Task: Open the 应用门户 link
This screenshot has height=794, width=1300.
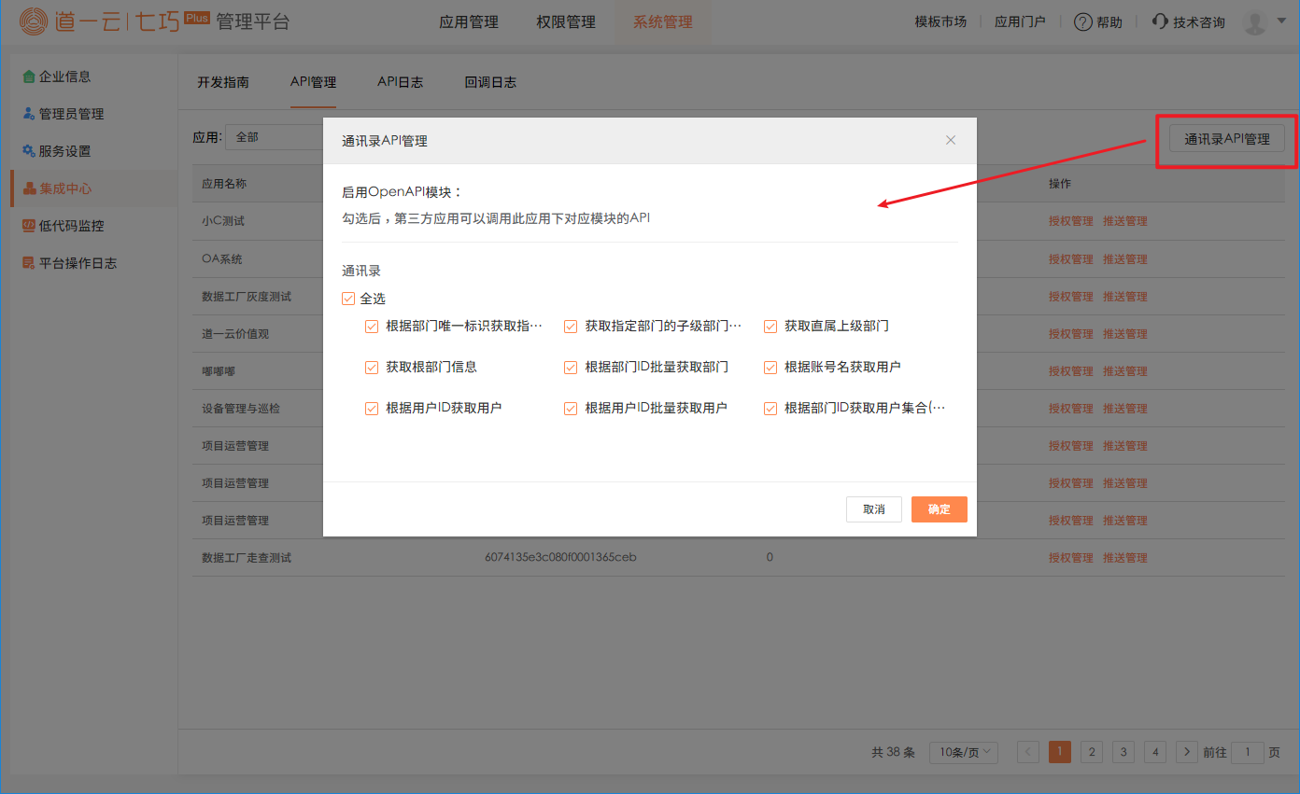Action: click(1020, 22)
